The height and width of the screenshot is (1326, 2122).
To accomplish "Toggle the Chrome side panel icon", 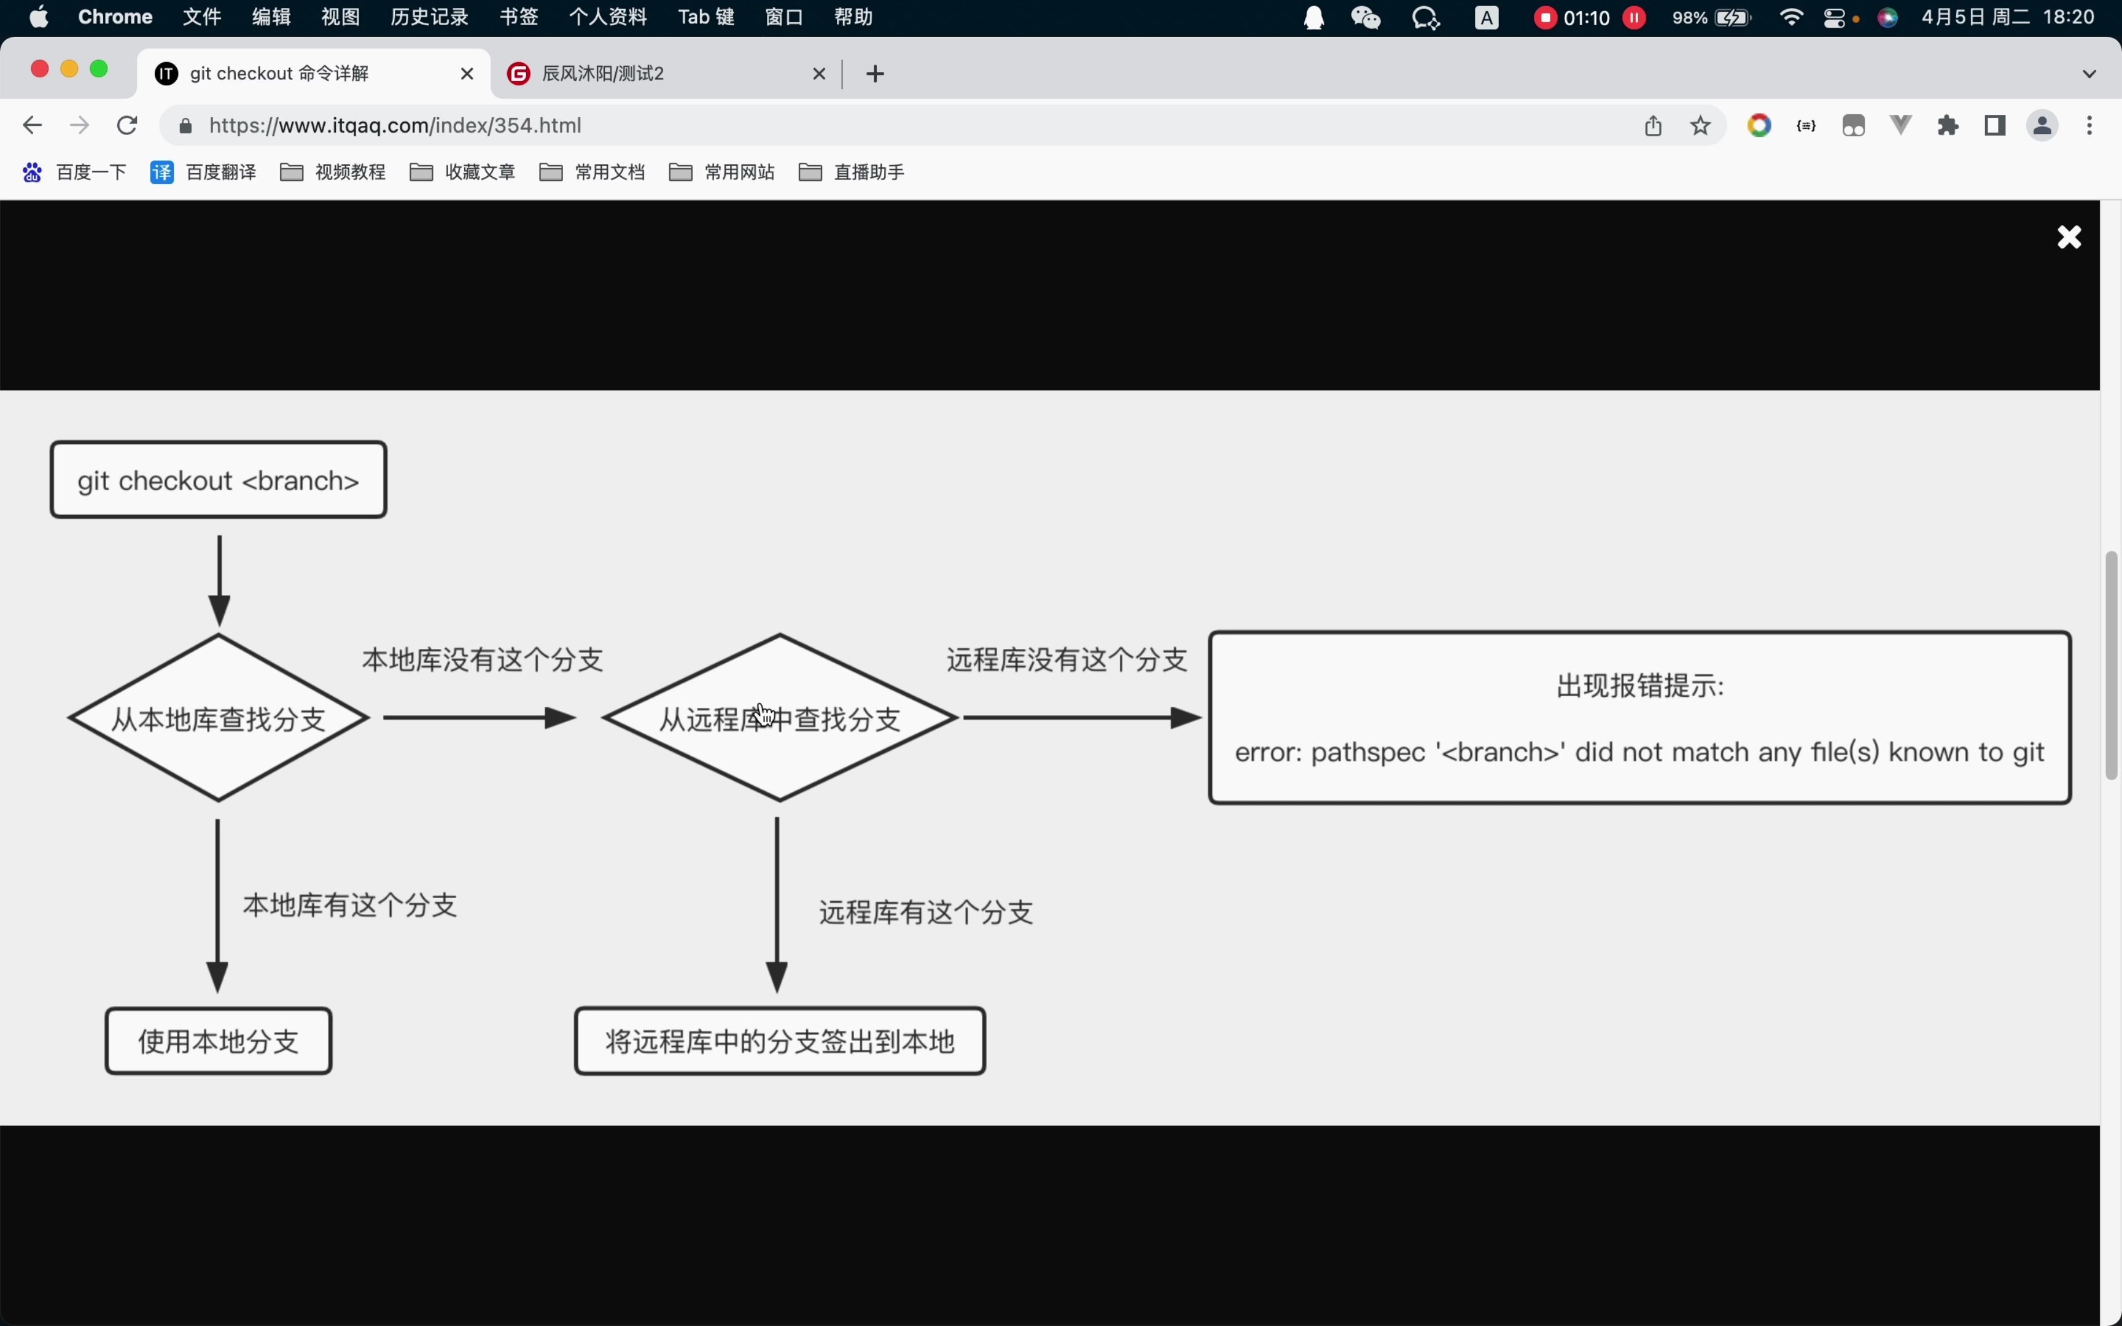I will 1996,125.
